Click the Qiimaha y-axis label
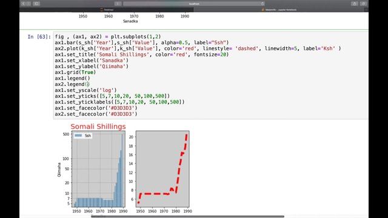 tap(59, 170)
